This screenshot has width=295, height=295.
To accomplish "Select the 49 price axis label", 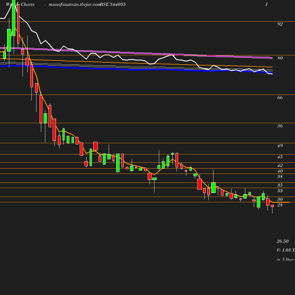I will [280, 146].
